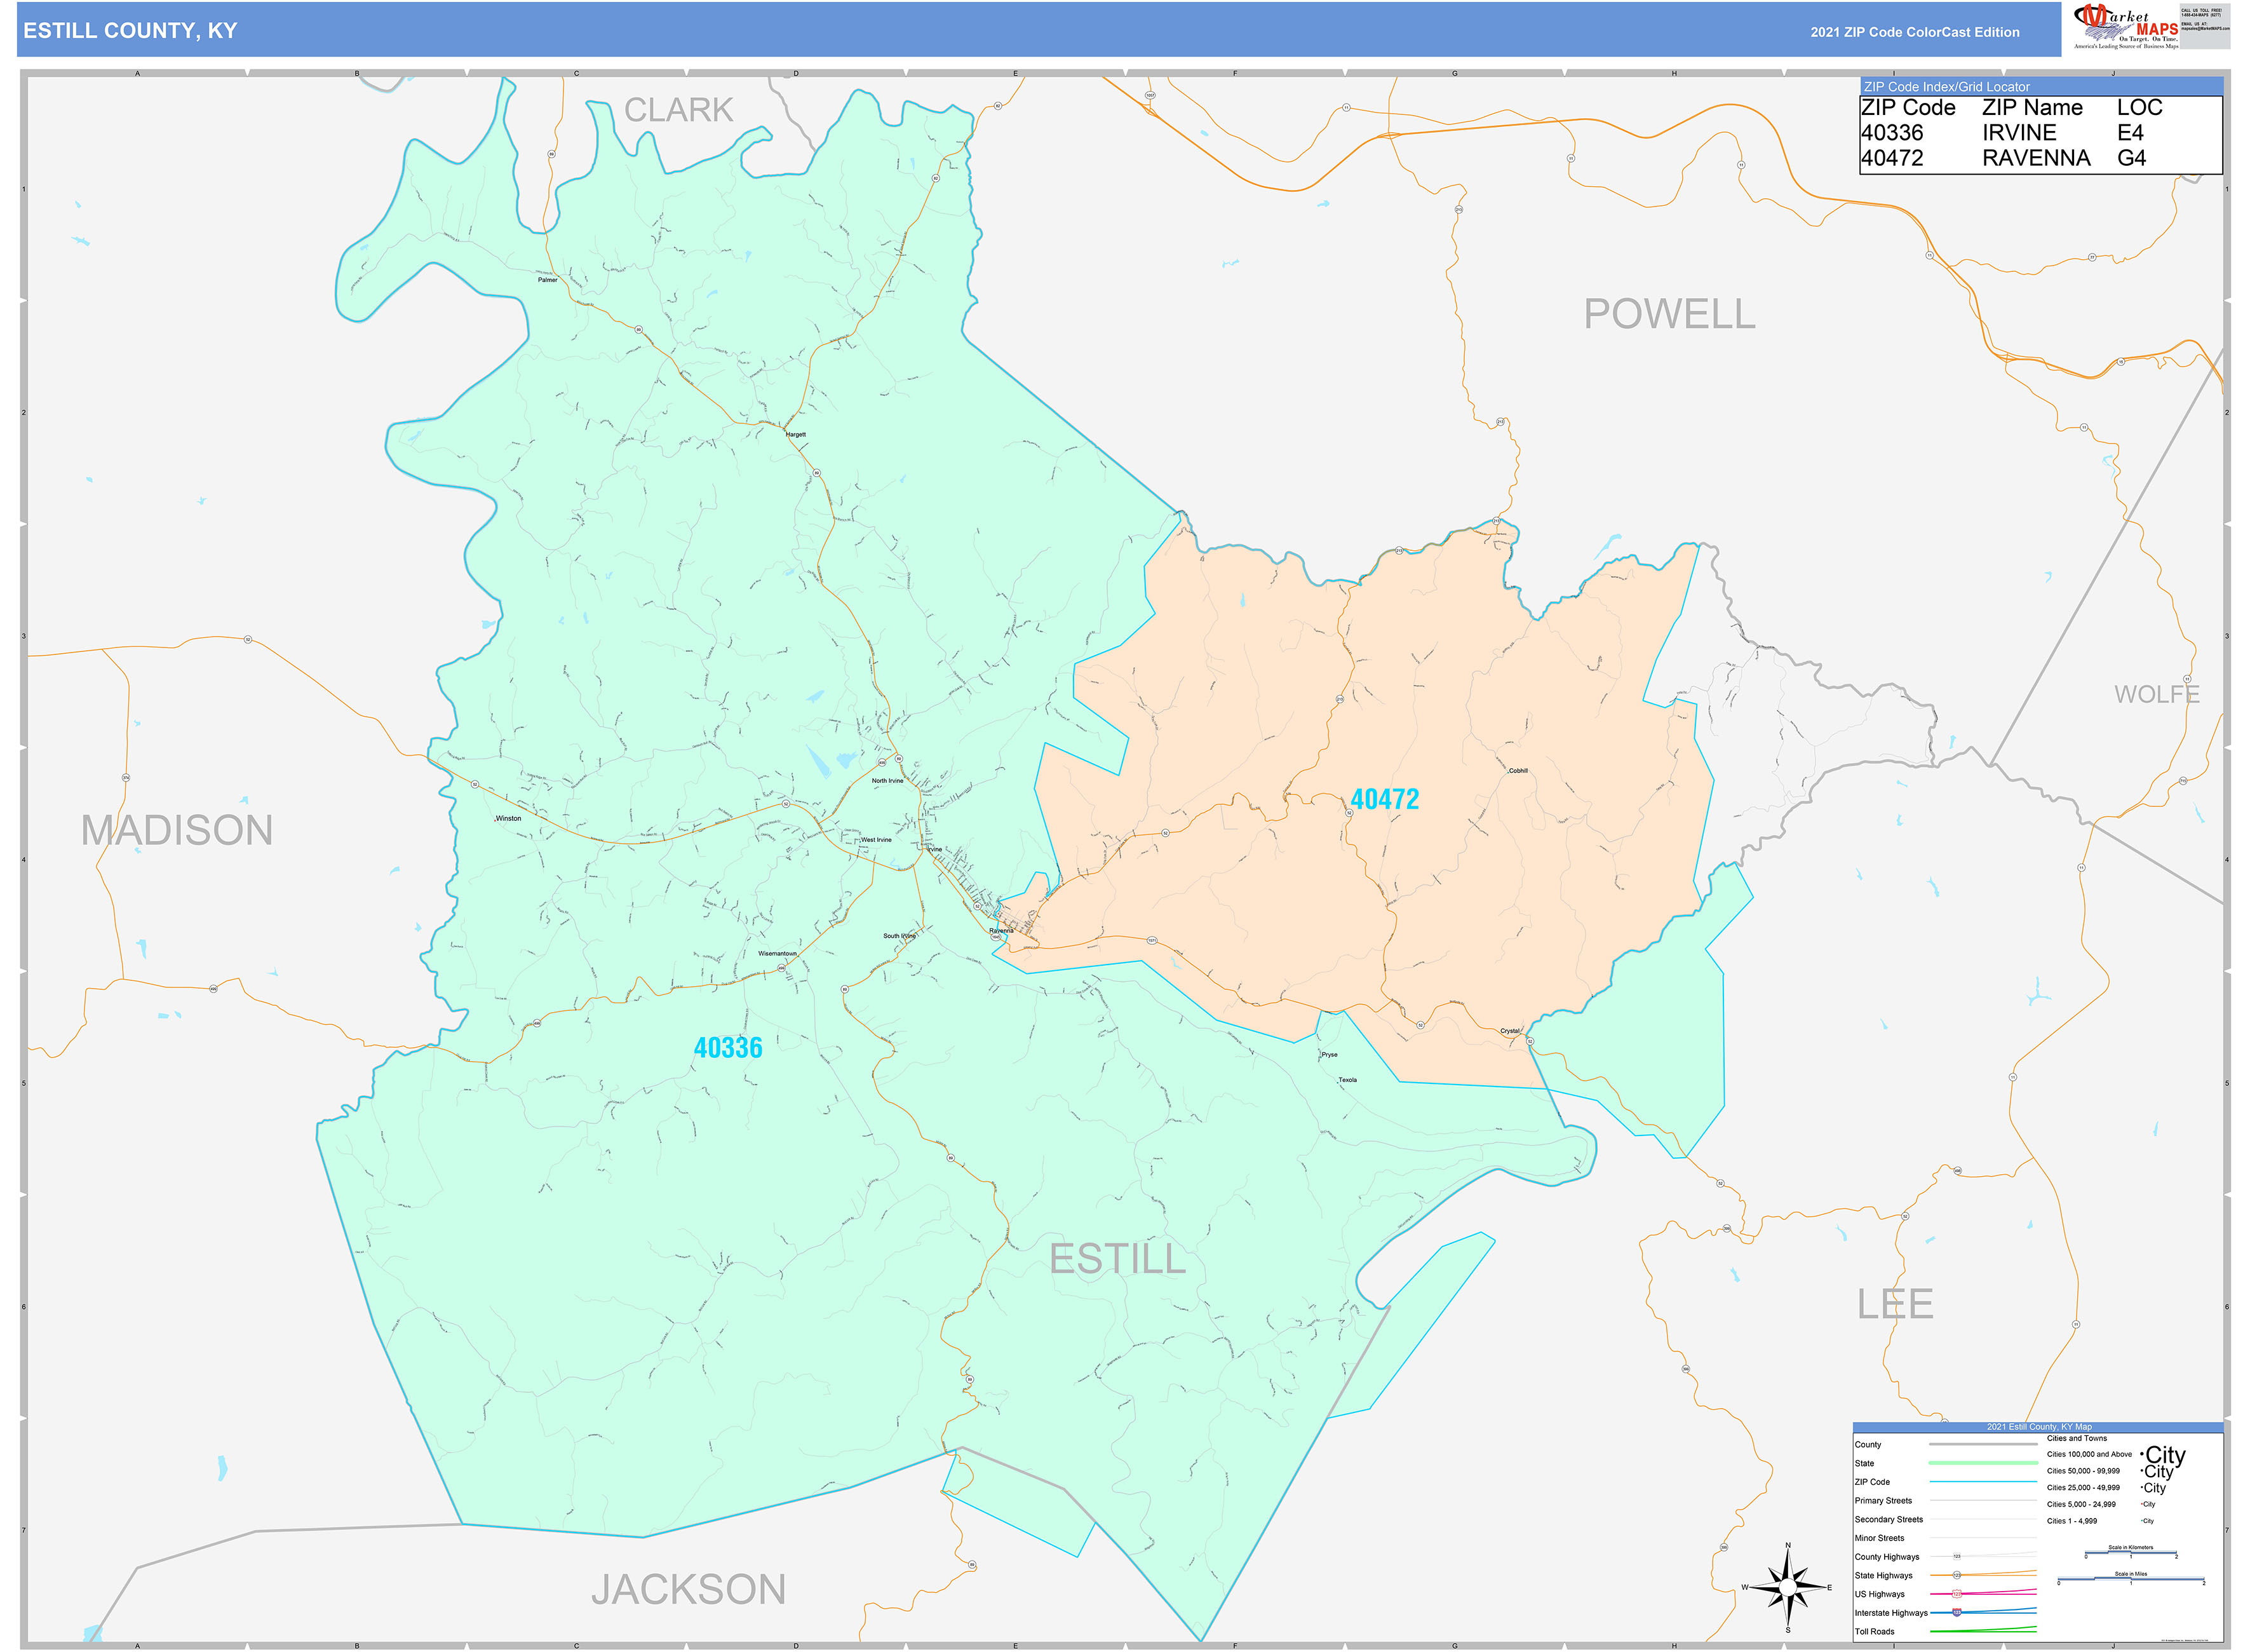The image size is (2243, 1652).
Task: Click the Scale in Miles bar
Action: pos(2130,1579)
